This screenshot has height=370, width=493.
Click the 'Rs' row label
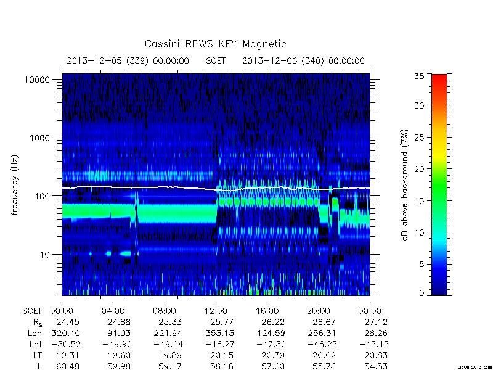(38, 323)
